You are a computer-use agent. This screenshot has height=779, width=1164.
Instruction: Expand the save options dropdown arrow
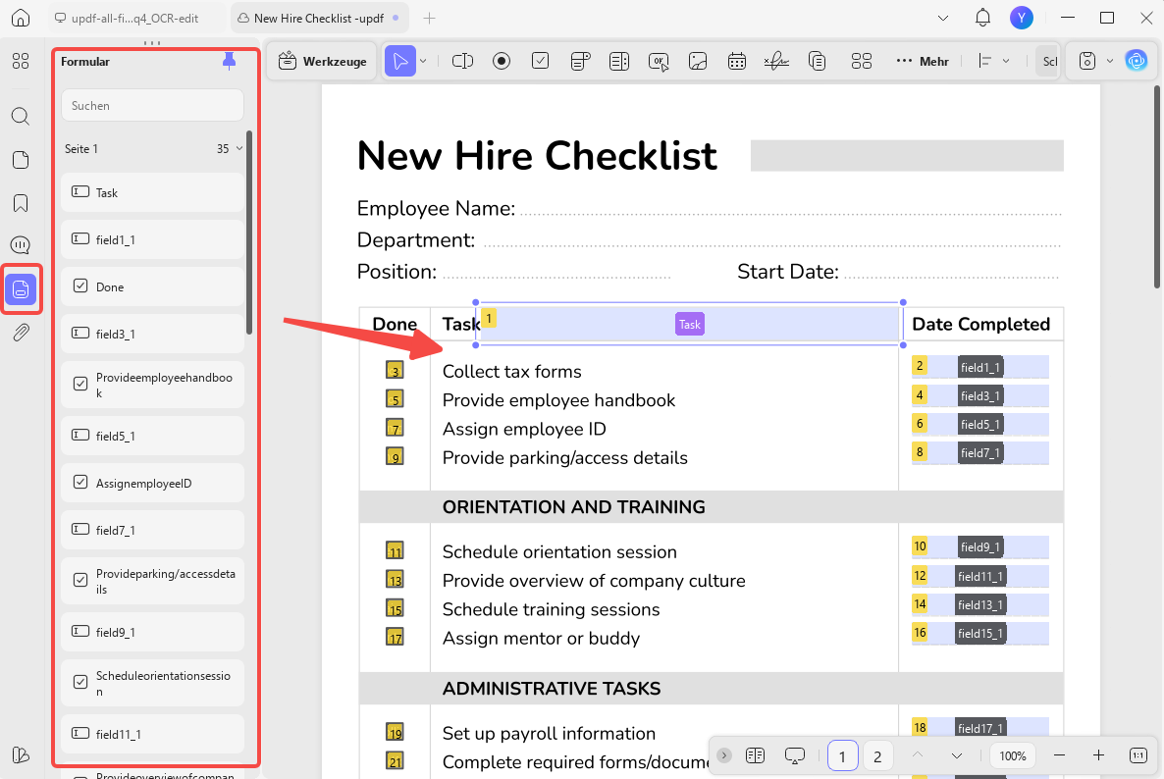1110,61
